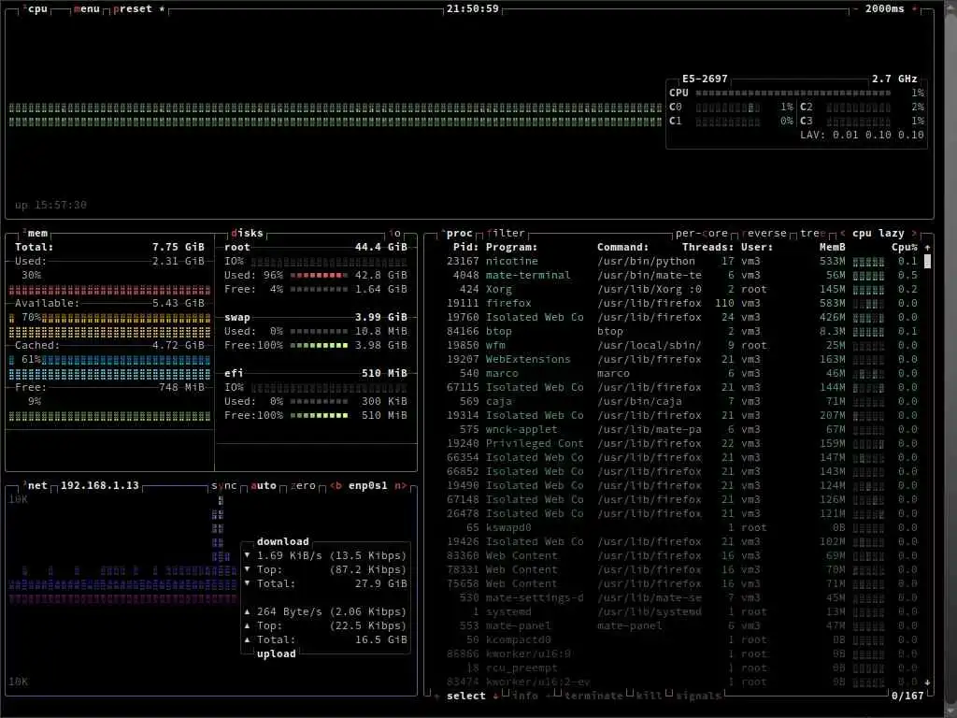Click the efi Free 100% bar
The height and width of the screenshot is (718, 957).
[319, 416]
